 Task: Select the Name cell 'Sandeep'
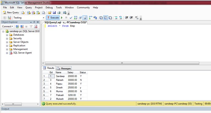click(60, 76)
